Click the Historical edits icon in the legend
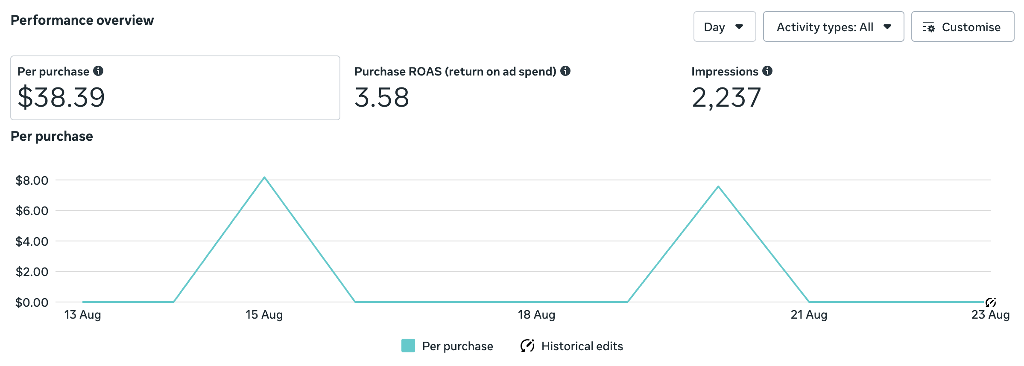Image resolution: width=1024 pixels, height=366 pixels. [x=527, y=346]
